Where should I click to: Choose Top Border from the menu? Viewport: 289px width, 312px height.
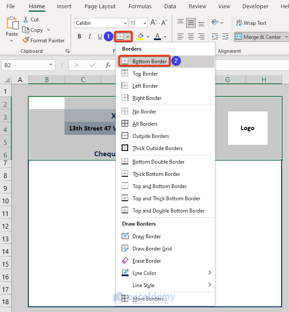tap(165, 74)
